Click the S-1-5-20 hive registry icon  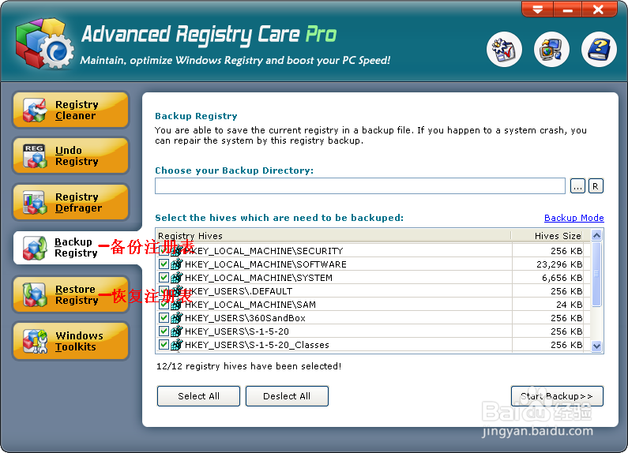[177, 331]
